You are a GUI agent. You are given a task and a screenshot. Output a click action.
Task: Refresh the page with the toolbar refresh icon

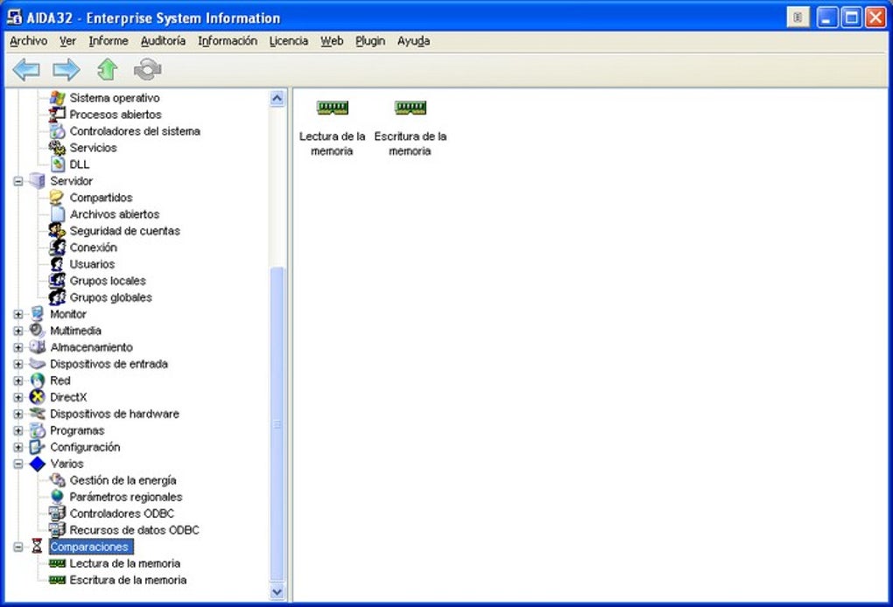tap(147, 70)
